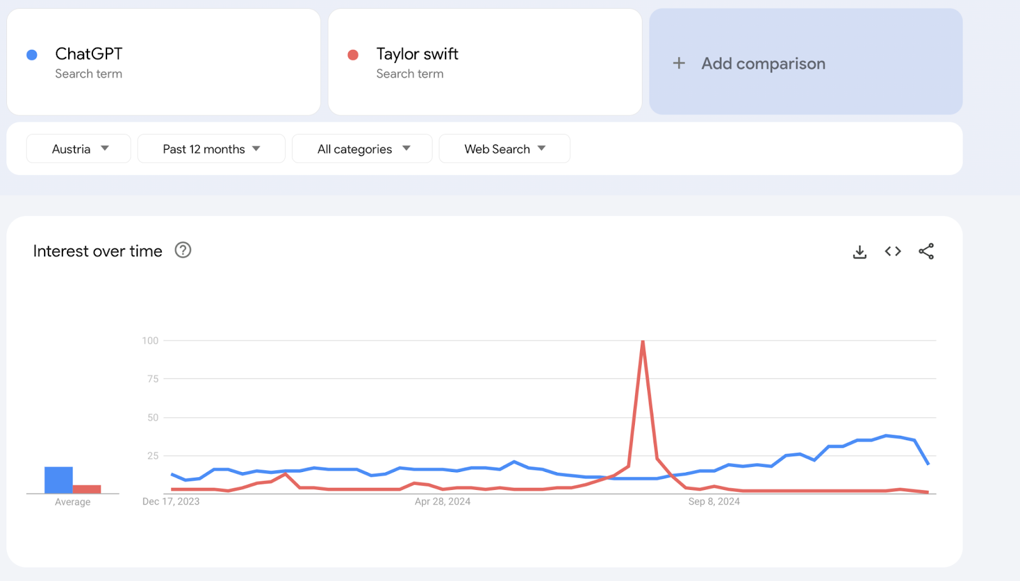Click the blue ChatGPT average bar

point(59,480)
